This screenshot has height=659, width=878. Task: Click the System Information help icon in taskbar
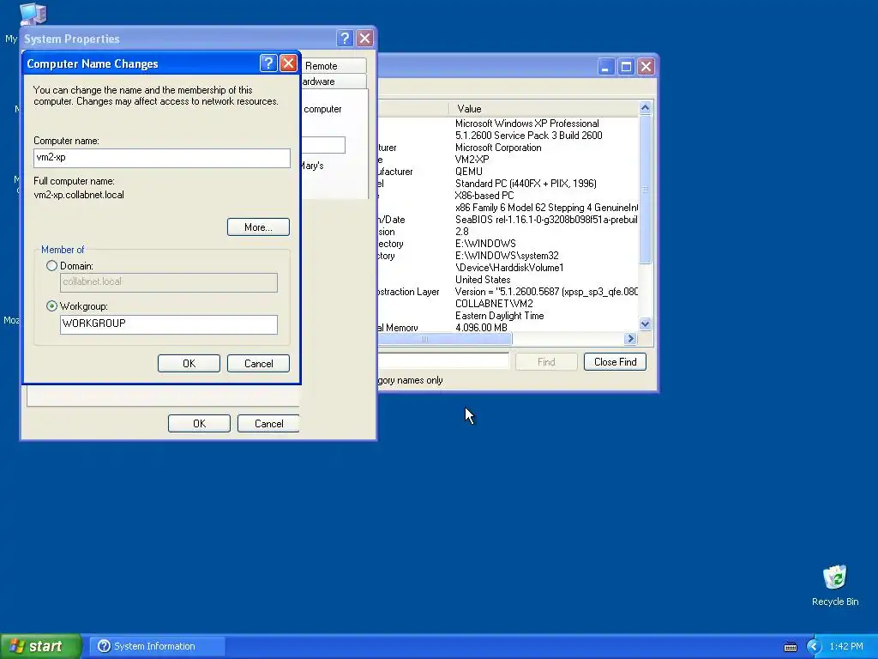104,646
